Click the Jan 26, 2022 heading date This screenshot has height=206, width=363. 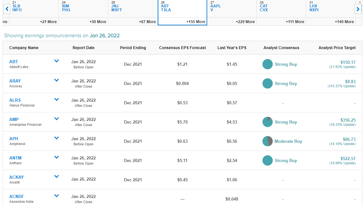[x=105, y=36]
